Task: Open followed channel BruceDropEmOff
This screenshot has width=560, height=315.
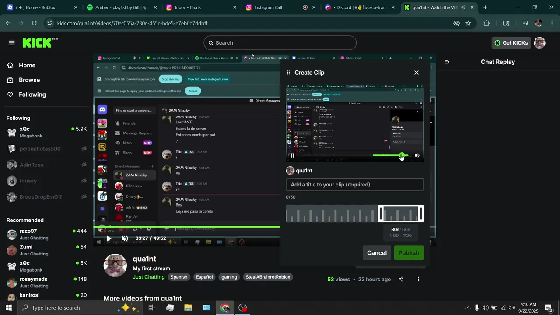Action: [47, 197]
